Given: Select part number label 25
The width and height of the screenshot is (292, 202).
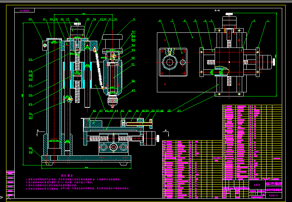Looking at the screenshot, I should click(x=30, y=75).
